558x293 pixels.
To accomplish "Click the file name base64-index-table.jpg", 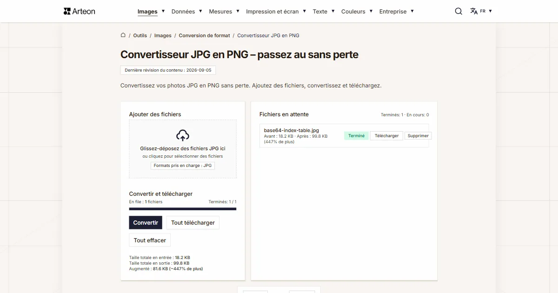I will 291,130.
